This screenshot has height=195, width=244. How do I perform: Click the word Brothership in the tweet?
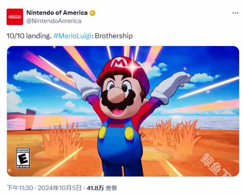[x=114, y=36]
